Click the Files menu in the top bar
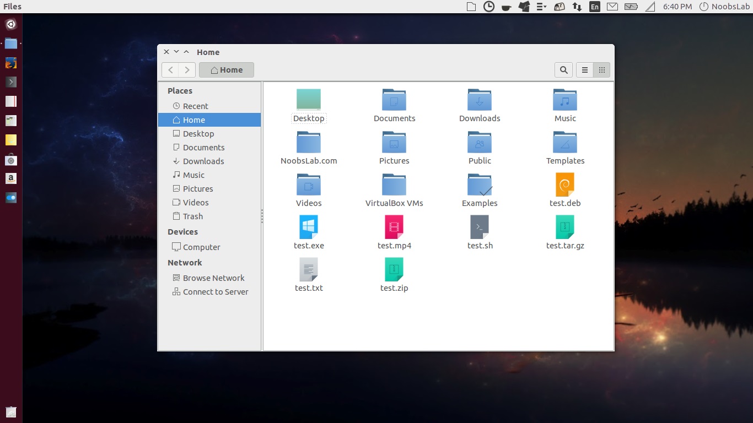This screenshot has width=753, height=423. pyautogui.click(x=12, y=6)
